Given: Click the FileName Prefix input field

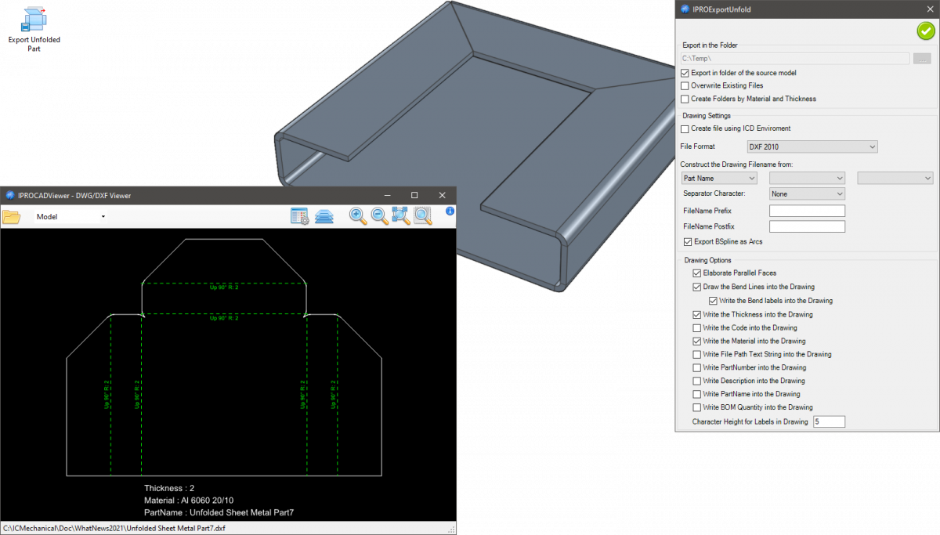Looking at the screenshot, I should [807, 211].
